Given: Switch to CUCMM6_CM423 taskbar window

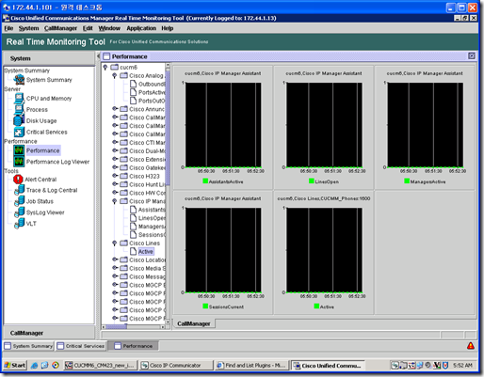Looking at the screenshot, I should pyautogui.click(x=101, y=366).
